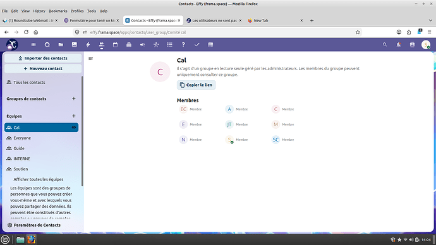Open the contacts menu icon in header
The height and width of the screenshot is (245, 436).
[412, 44]
